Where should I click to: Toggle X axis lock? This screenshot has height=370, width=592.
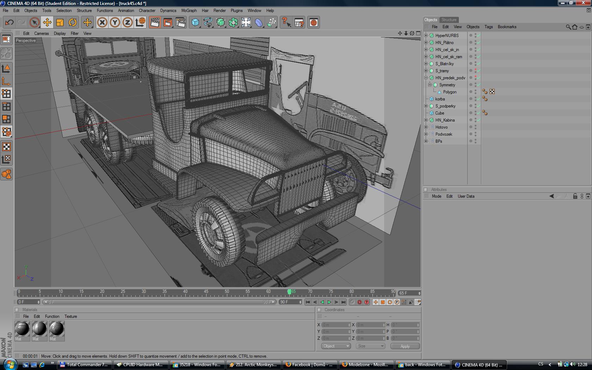pyautogui.click(x=102, y=23)
